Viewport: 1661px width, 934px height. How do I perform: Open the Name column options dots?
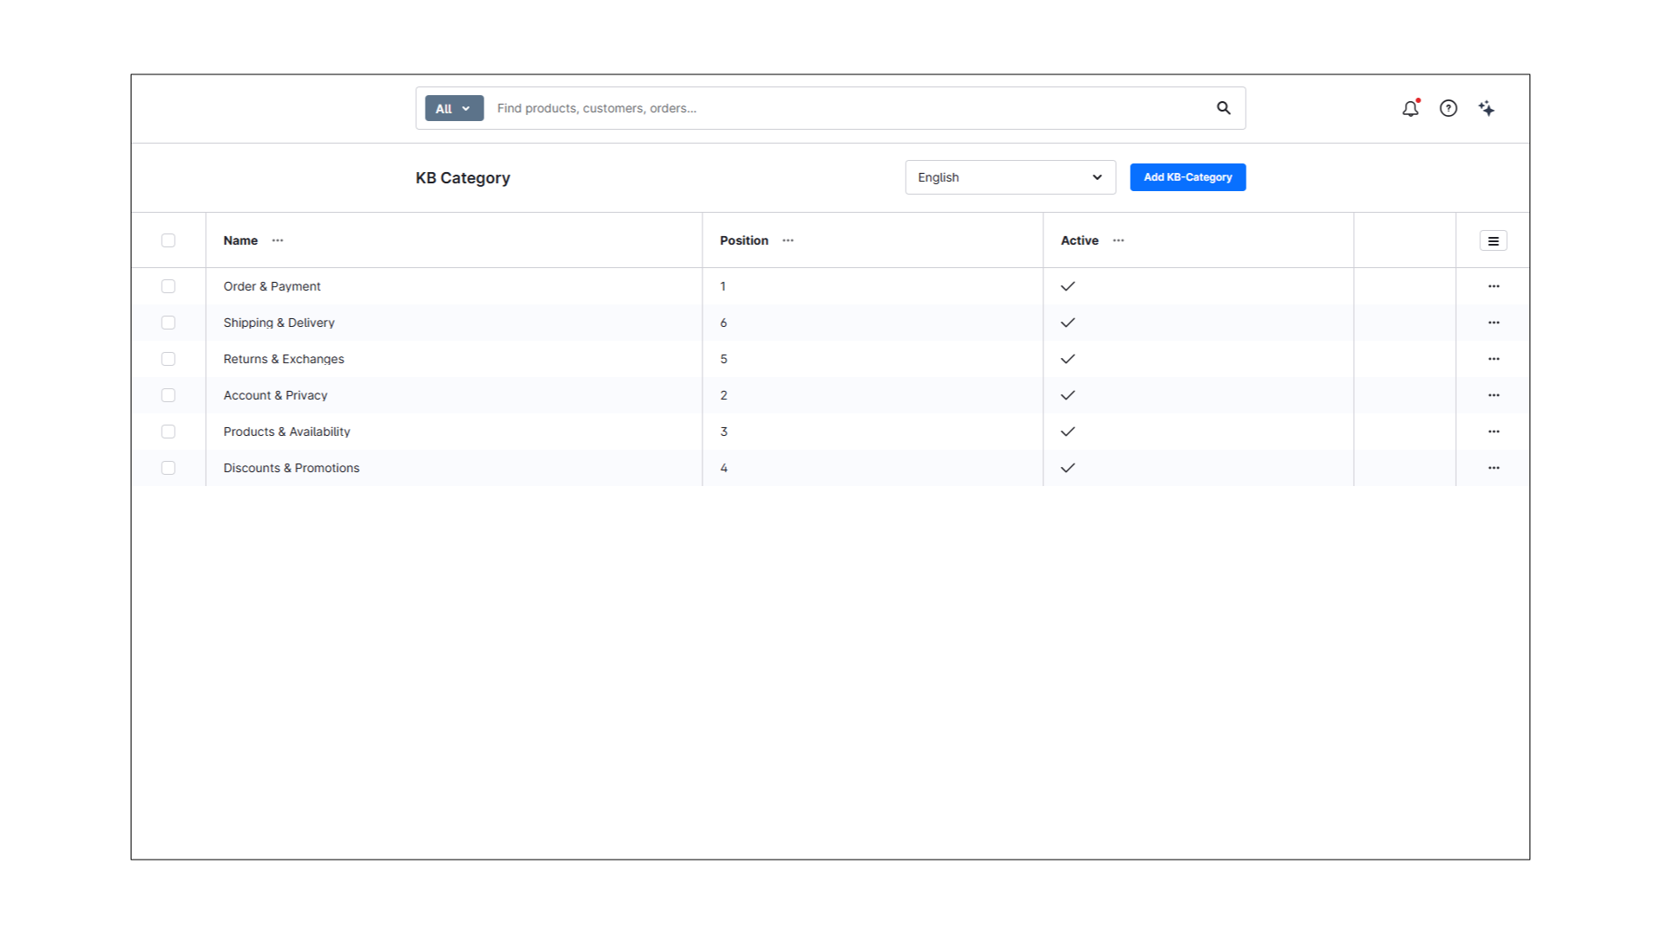tap(278, 240)
